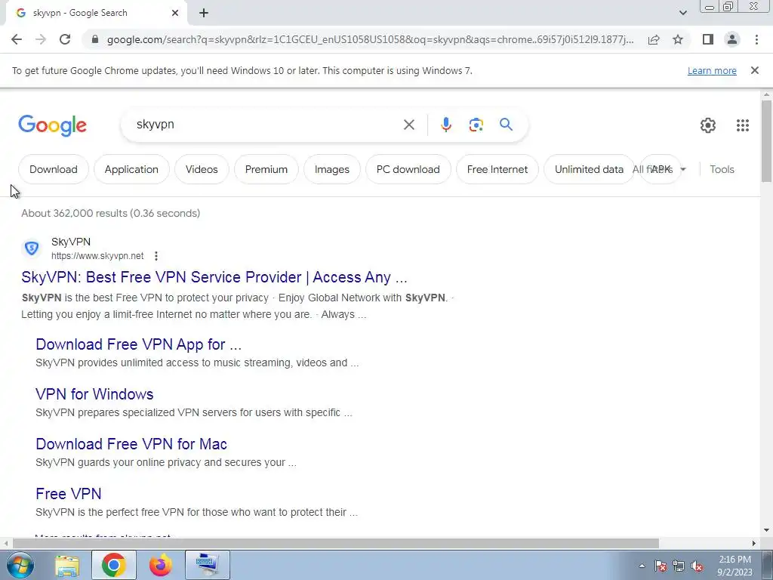Reload the page with the refresh icon

click(65, 39)
